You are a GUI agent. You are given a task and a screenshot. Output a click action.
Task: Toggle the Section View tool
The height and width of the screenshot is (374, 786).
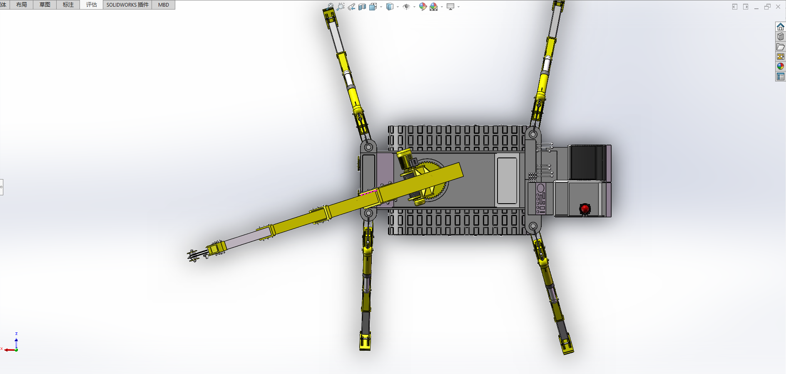coord(362,7)
